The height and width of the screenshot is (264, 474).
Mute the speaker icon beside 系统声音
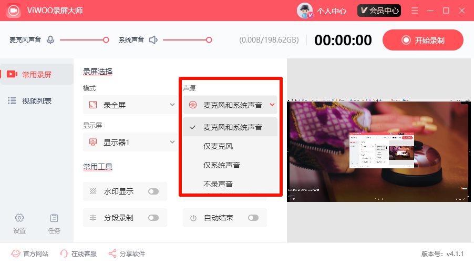pos(153,40)
